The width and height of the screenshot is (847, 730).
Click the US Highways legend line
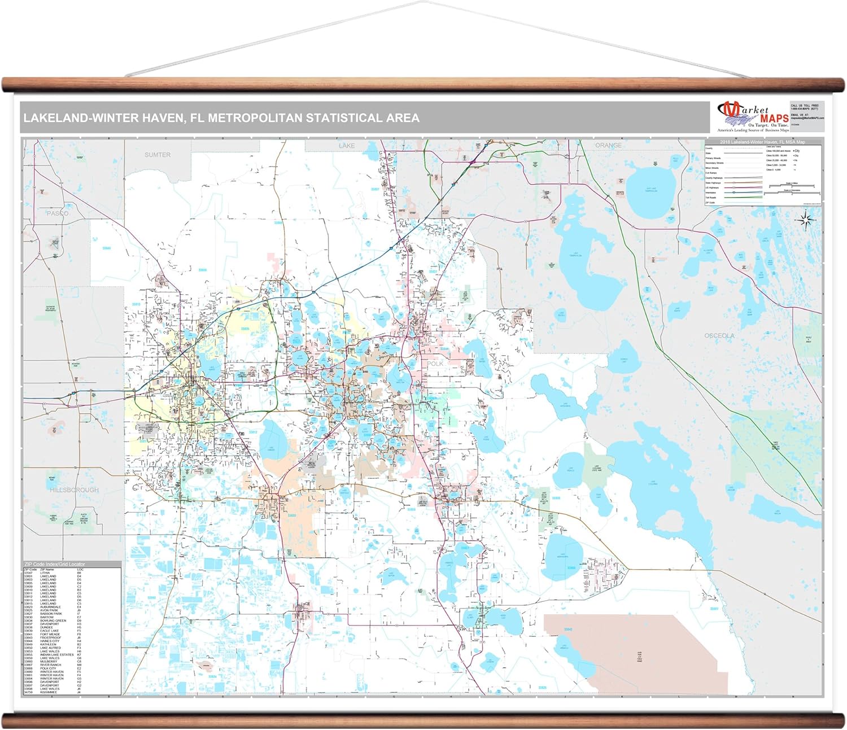point(743,187)
